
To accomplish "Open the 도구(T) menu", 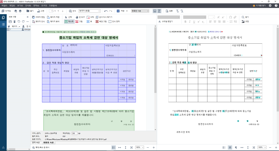I will click(44, 6).
